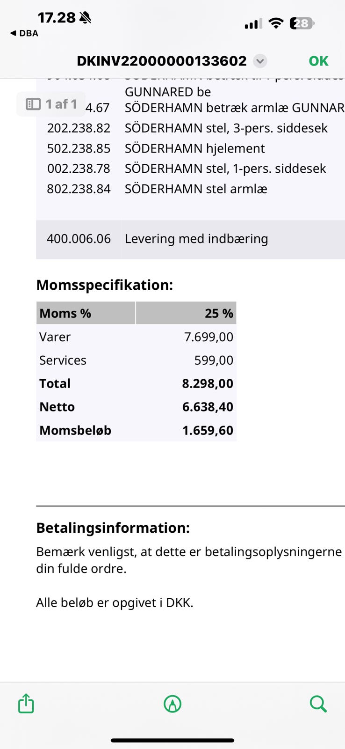Tap the green OK button
The height and width of the screenshot is (749, 345).
(318, 61)
